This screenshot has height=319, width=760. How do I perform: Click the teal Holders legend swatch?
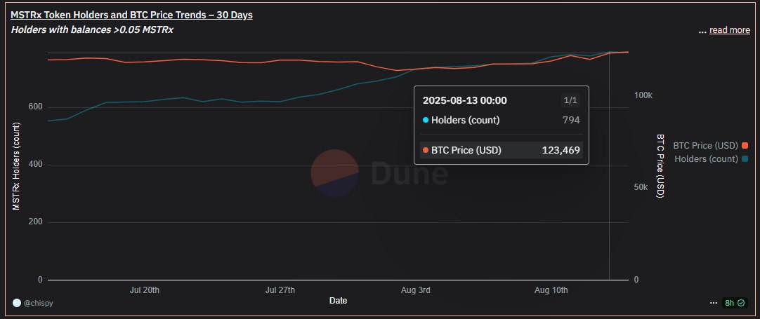(x=745, y=158)
